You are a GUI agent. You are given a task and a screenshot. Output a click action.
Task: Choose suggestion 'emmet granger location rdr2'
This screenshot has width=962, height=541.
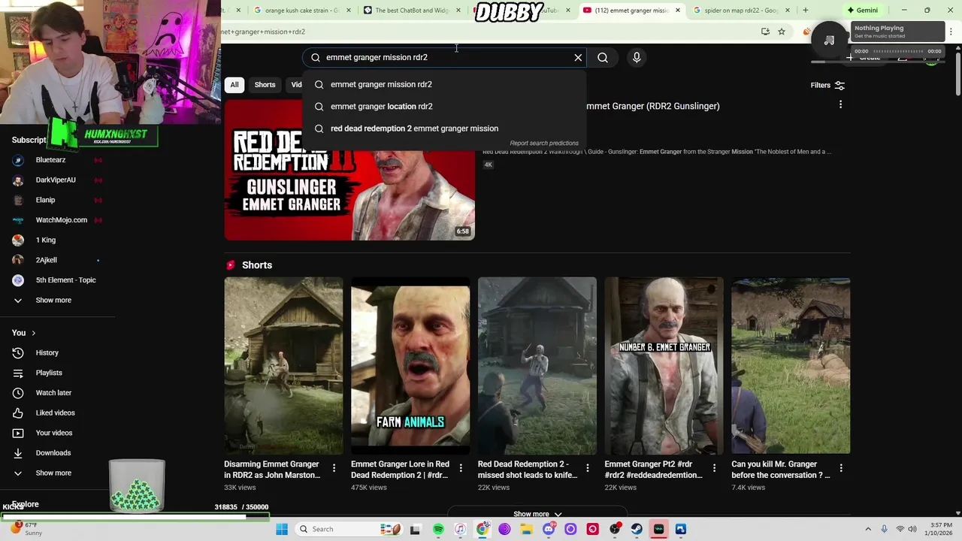pyautogui.click(x=444, y=106)
